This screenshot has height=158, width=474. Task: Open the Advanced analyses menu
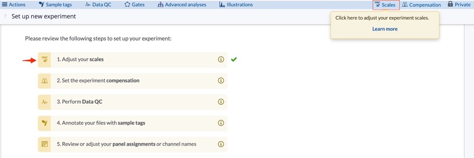pyautogui.click(x=182, y=5)
